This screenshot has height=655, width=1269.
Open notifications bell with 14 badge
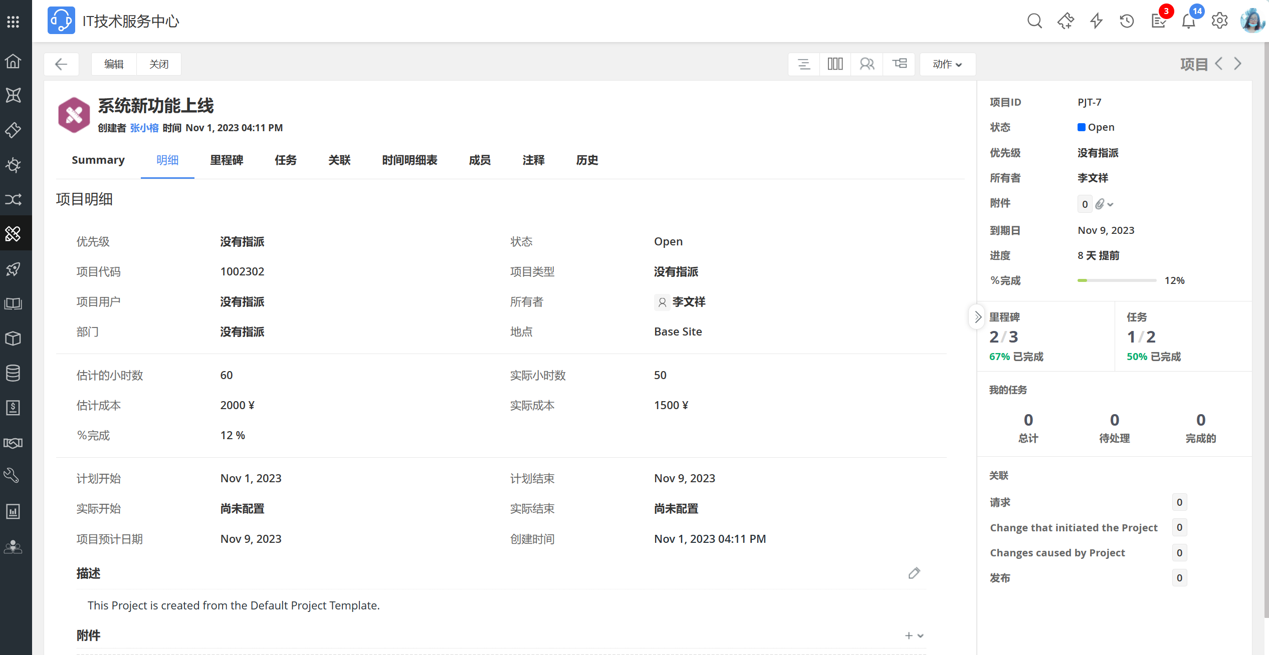pos(1189,21)
